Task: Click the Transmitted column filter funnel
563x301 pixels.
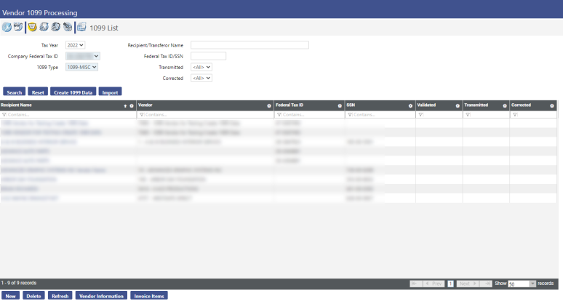Action: [x=466, y=115]
